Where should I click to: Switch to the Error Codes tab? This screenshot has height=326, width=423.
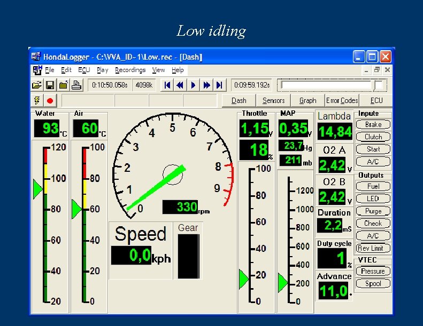coord(342,101)
